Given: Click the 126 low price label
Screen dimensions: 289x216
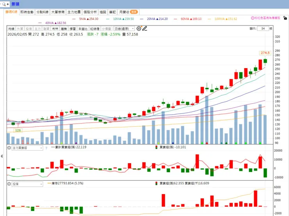Looking at the screenshot, I should (18, 130).
